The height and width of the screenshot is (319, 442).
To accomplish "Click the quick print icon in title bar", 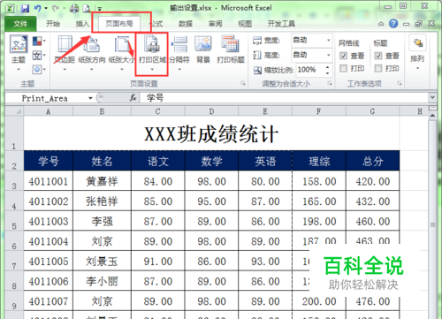I will (x=74, y=9).
